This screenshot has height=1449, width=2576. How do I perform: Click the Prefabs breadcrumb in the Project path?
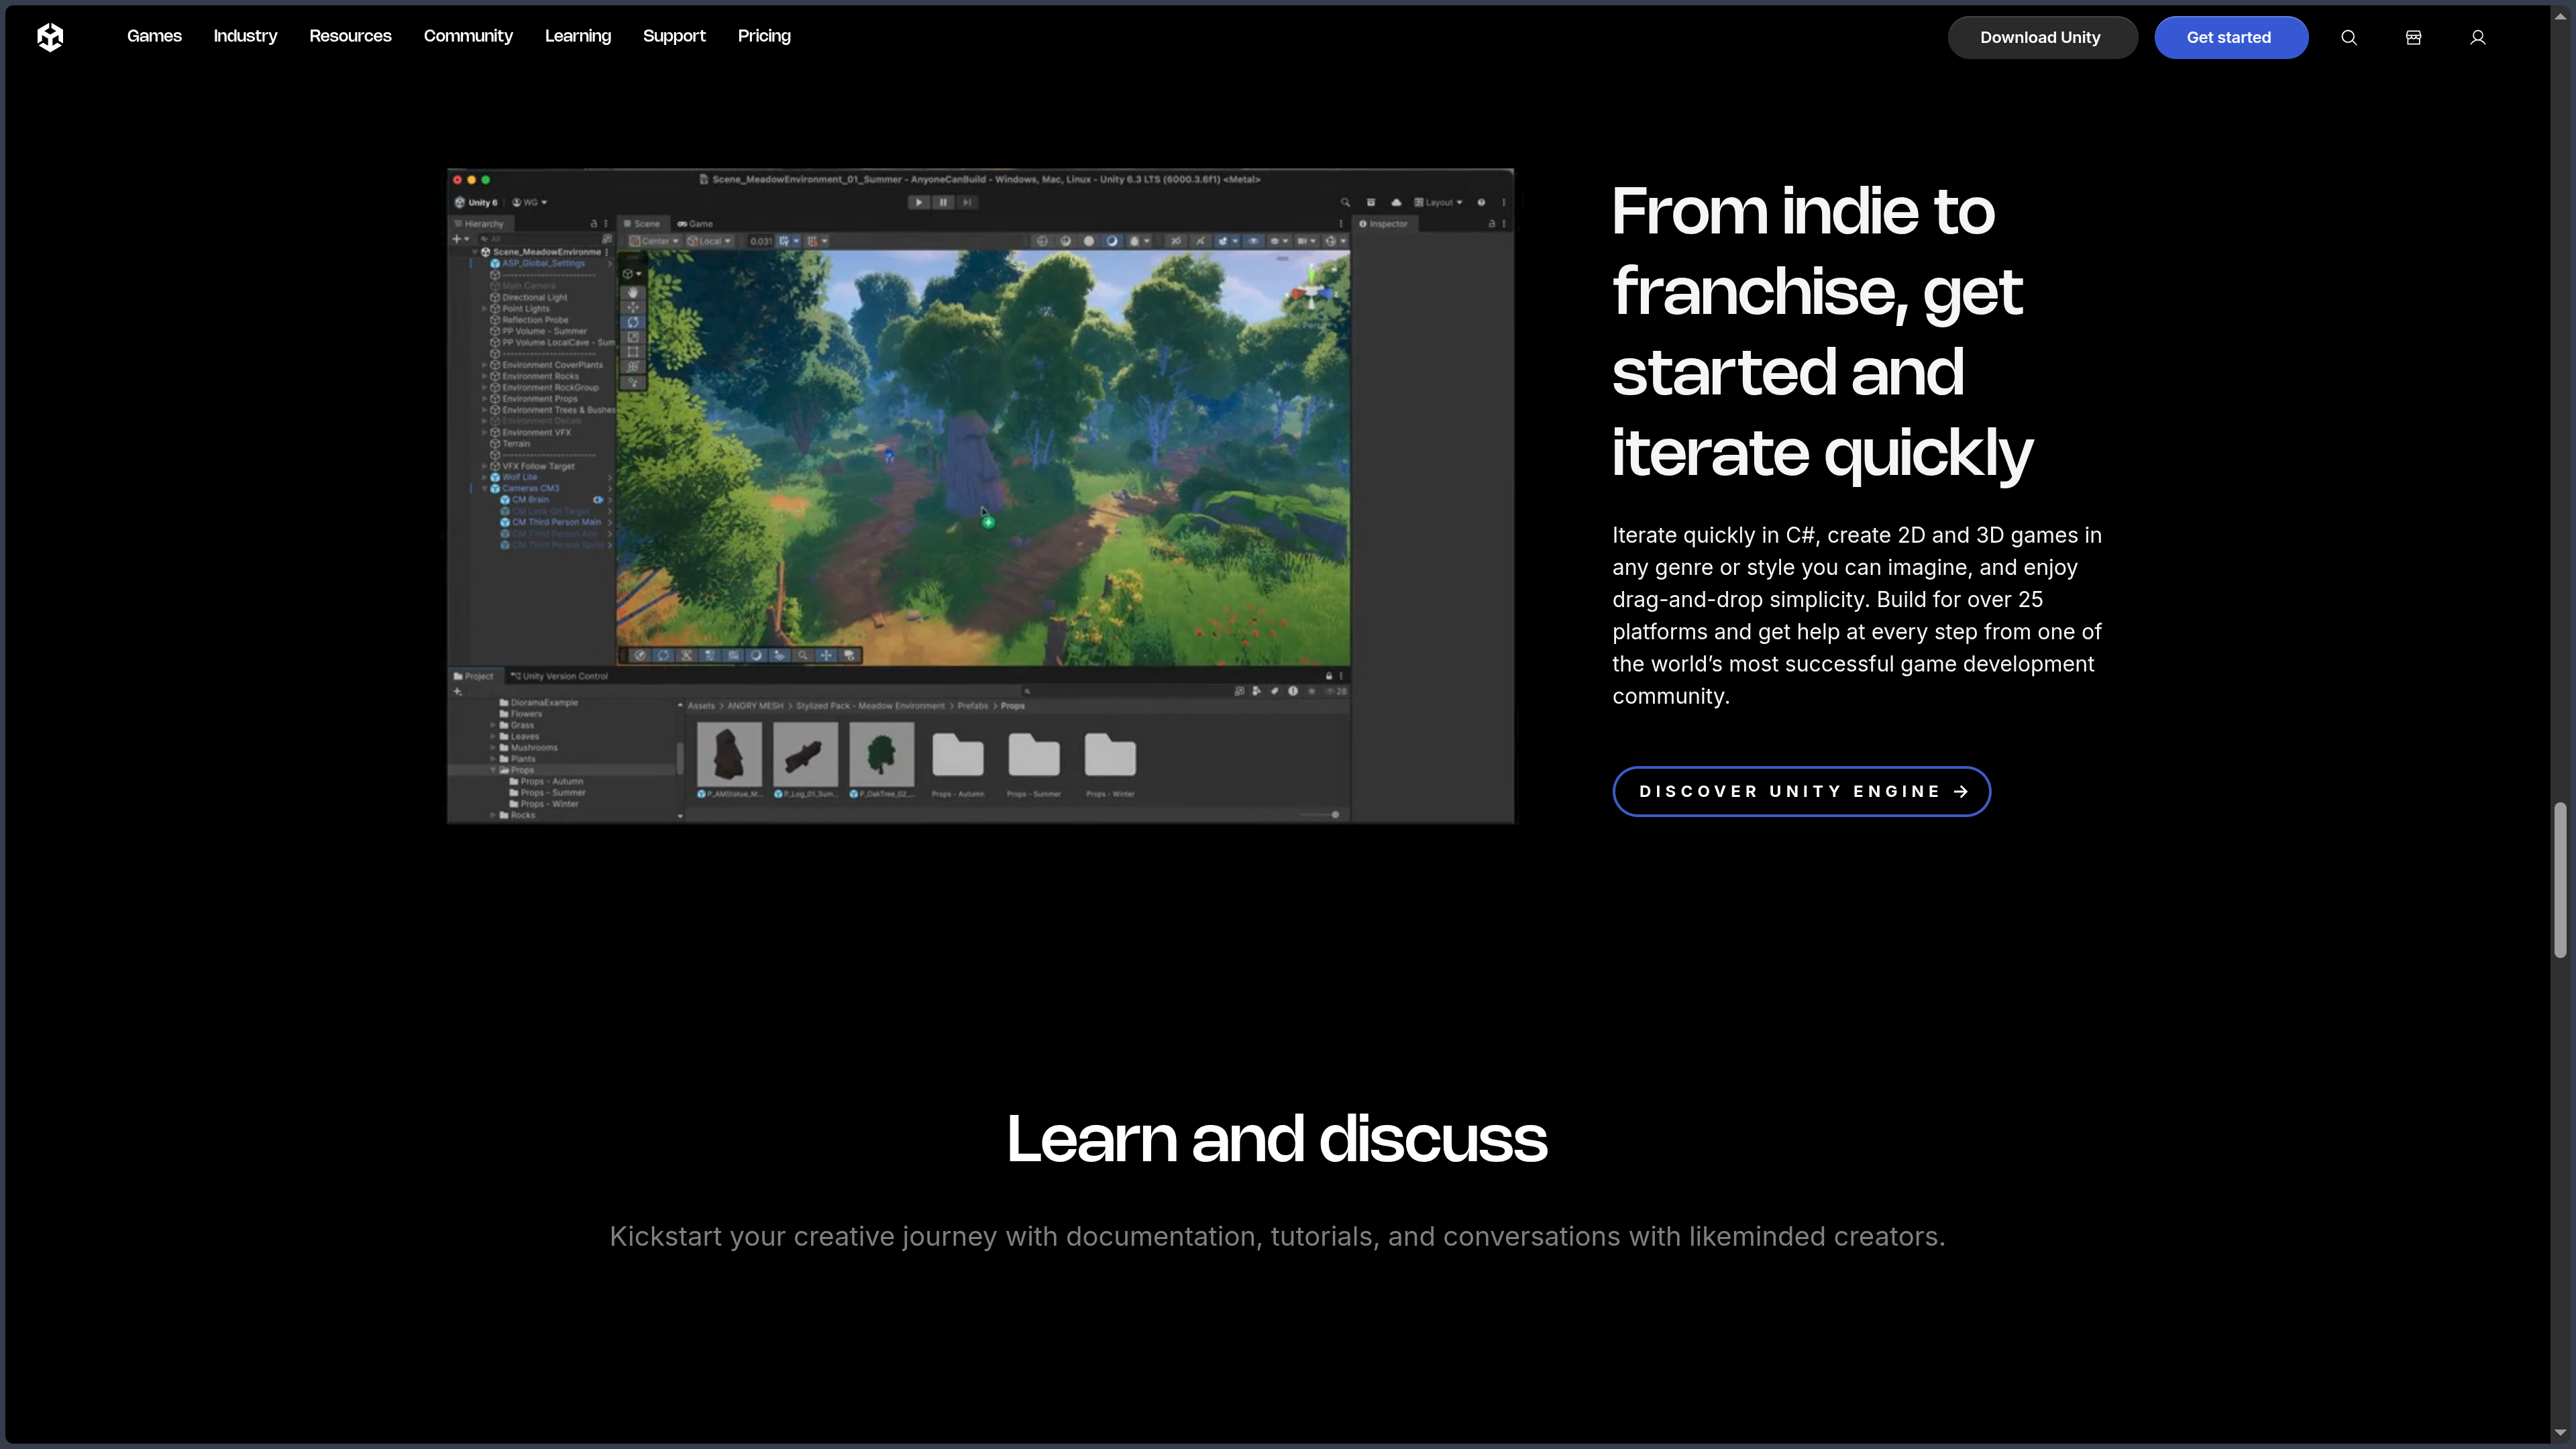(x=972, y=706)
